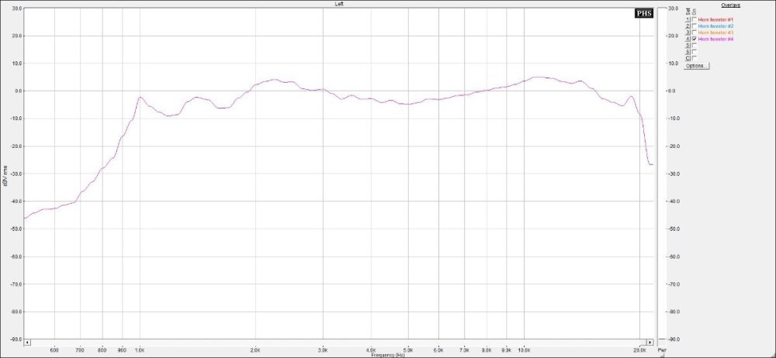
Task: Click Horn tweeter #1 overlay label
Action: (x=715, y=19)
